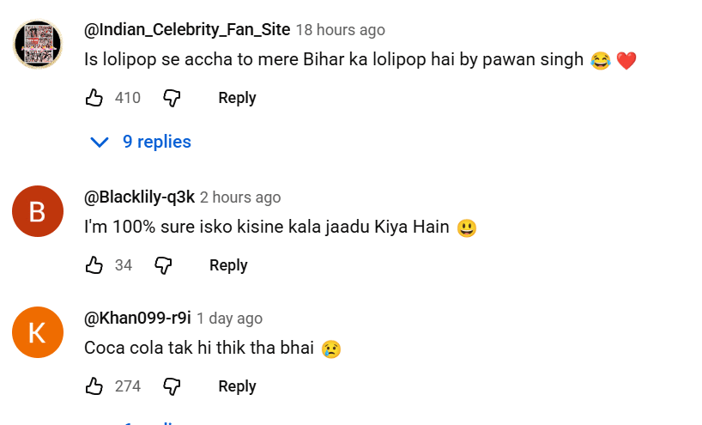Image resolution: width=702 pixels, height=425 pixels.
Task: Like the Indian_Celebrity_Fan_Site comment
Action: (x=94, y=98)
